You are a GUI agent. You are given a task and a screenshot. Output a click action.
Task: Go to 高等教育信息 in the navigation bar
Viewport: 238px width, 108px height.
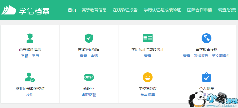click(x=94, y=10)
